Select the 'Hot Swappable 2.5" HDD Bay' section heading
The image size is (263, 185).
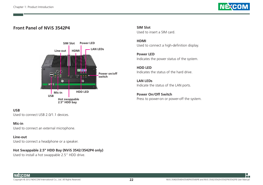(58, 150)
